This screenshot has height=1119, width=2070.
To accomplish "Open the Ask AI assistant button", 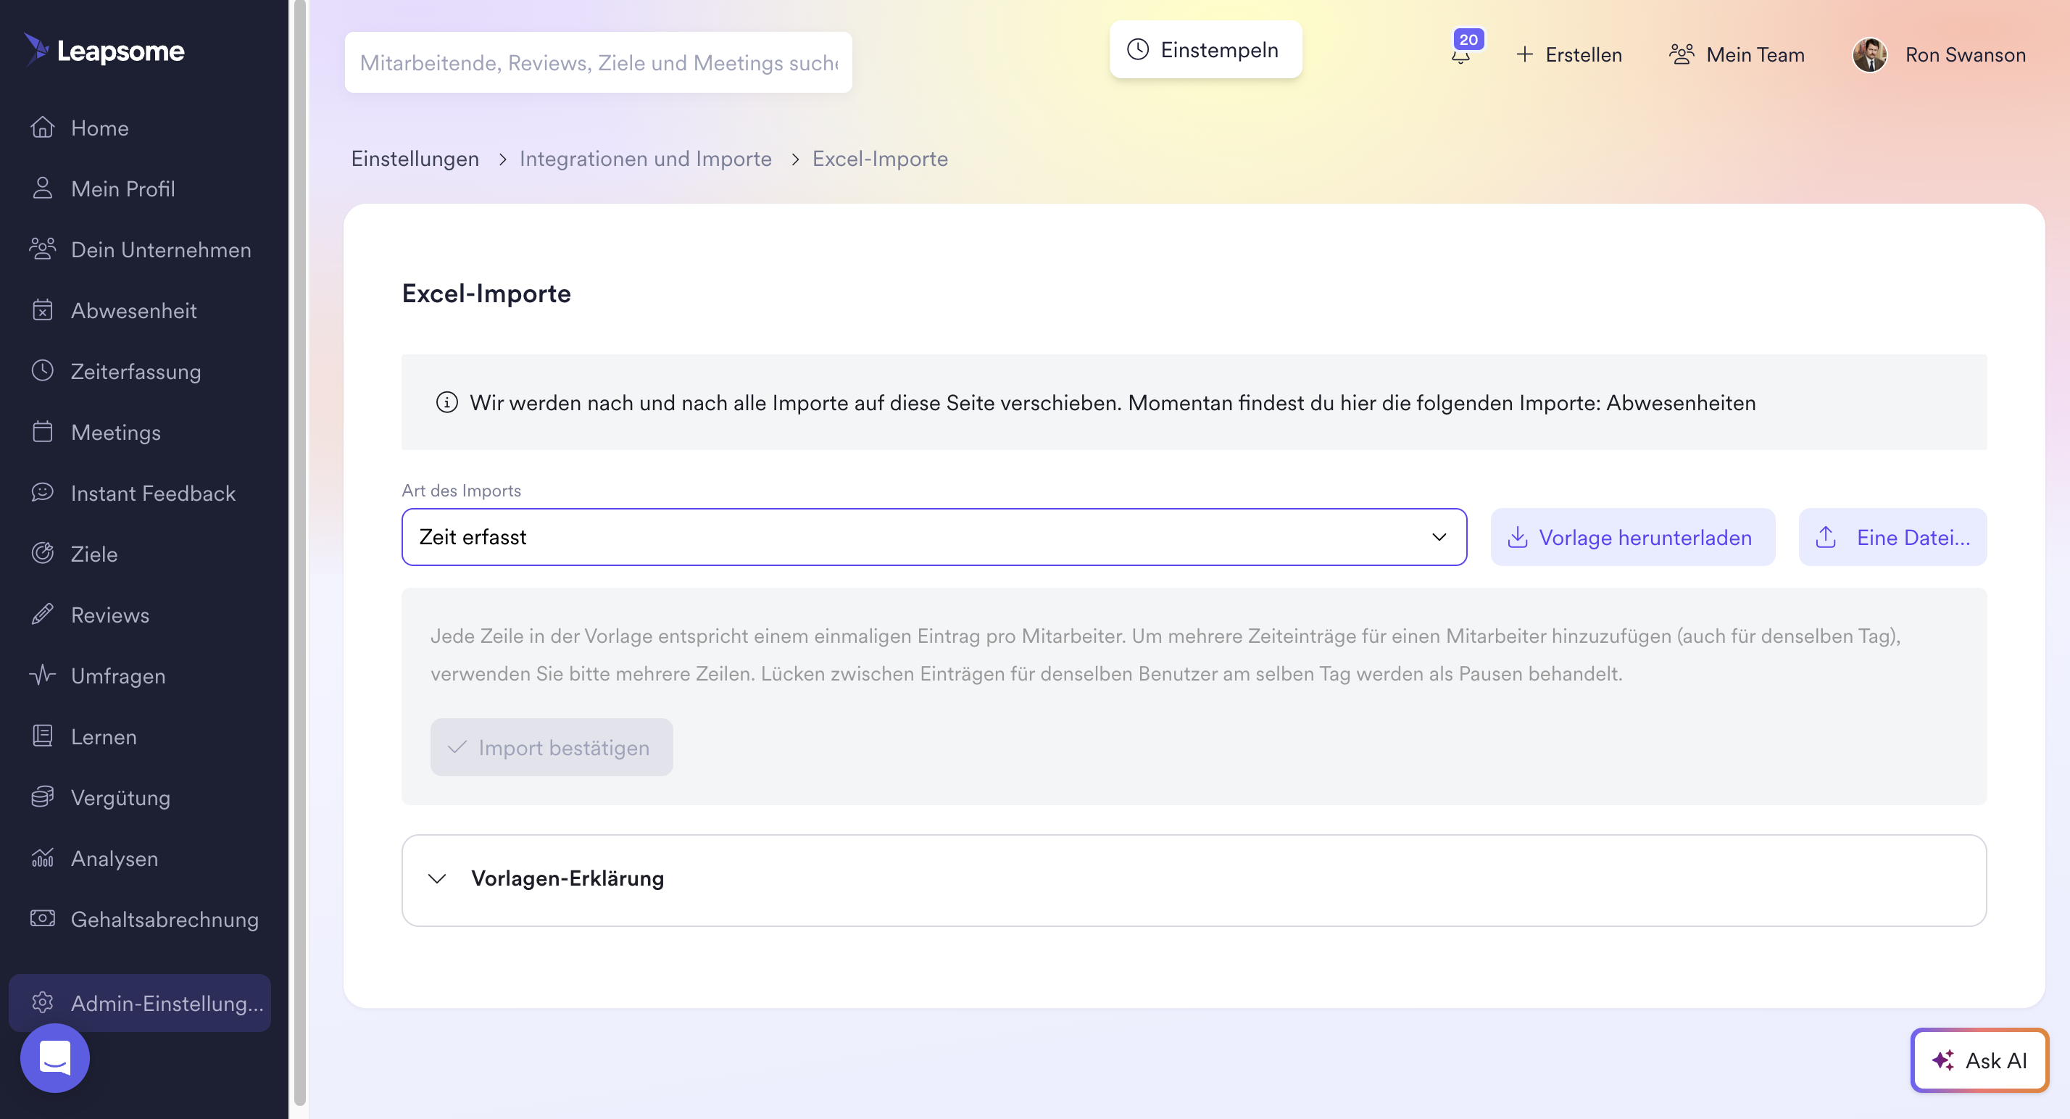I will (1979, 1060).
